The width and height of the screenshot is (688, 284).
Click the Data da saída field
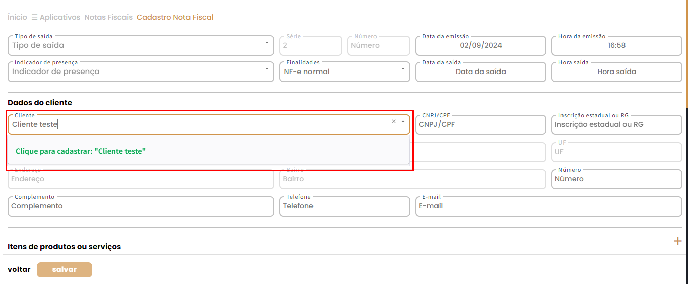pos(480,72)
